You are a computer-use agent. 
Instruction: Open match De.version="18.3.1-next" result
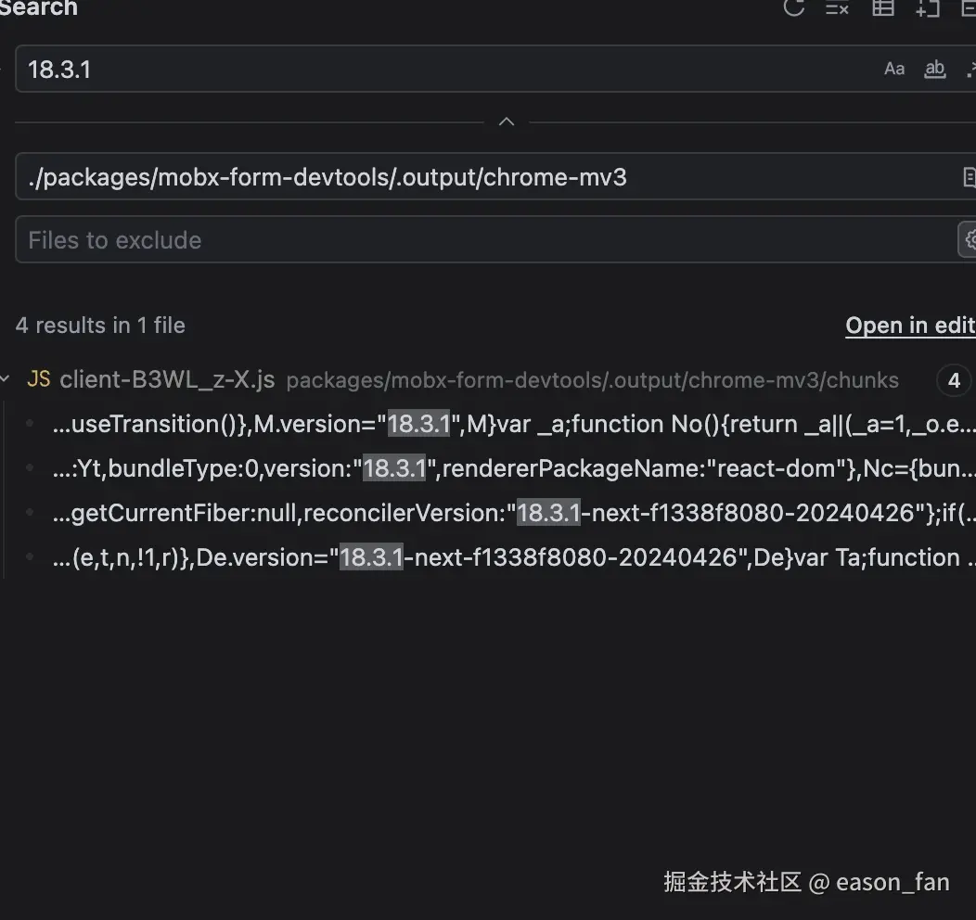click(514, 558)
